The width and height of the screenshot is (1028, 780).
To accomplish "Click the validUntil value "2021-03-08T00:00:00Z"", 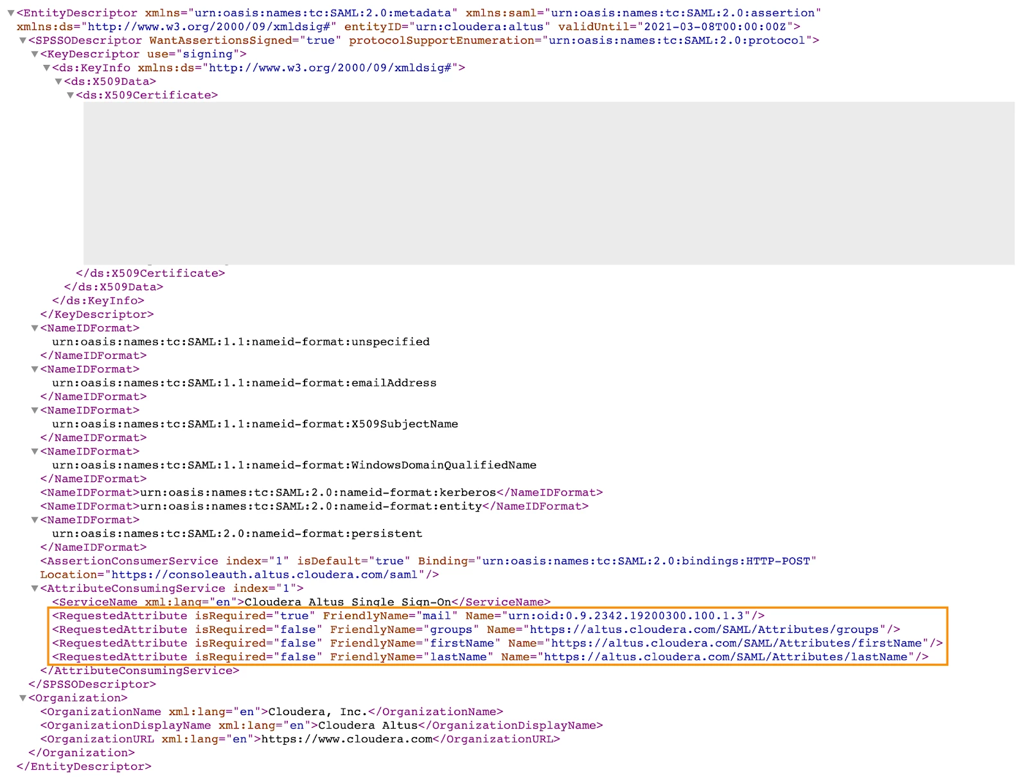I will pyautogui.click(x=715, y=26).
